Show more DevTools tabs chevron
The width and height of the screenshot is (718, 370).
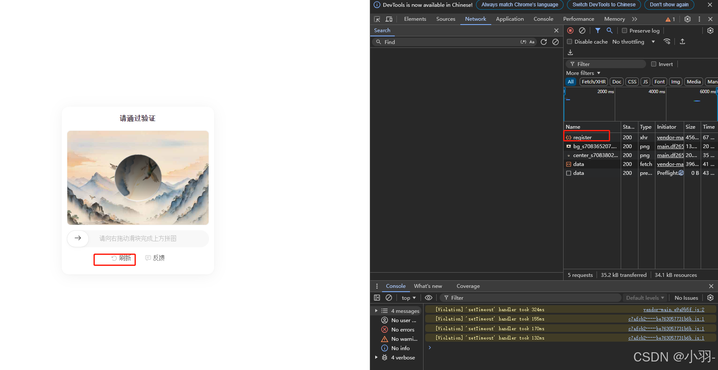coord(635,19)
